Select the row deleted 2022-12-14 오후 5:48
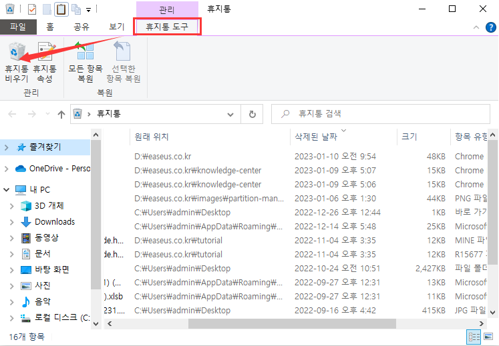The image size is (499, 346). (x=295, y=226)
